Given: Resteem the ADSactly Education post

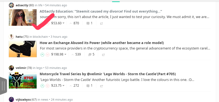Looking at the screenshot, I should point(102,24).
